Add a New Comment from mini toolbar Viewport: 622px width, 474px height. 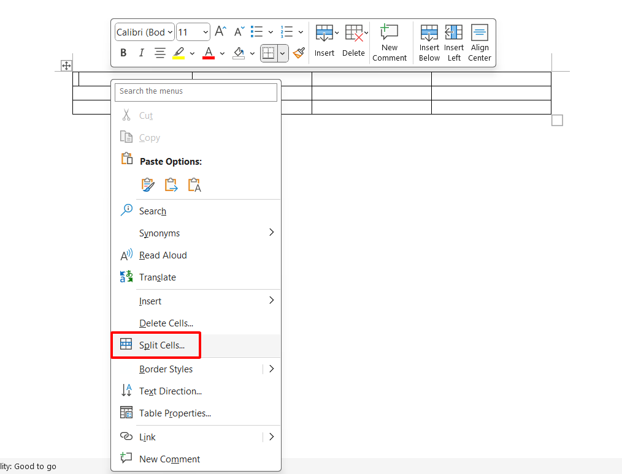pos(390,42)
